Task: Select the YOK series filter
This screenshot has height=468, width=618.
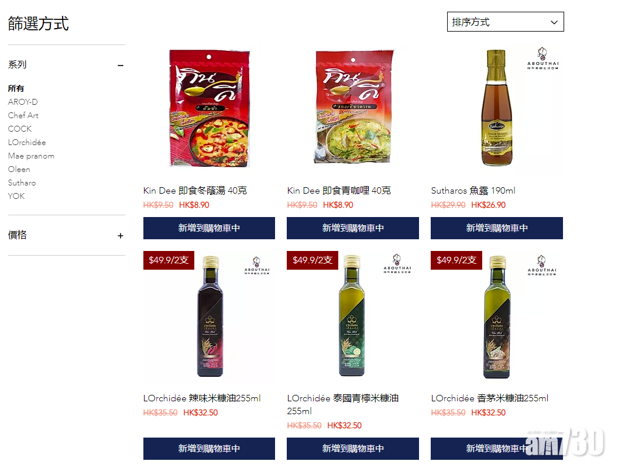Action: (x=16, y=196)
